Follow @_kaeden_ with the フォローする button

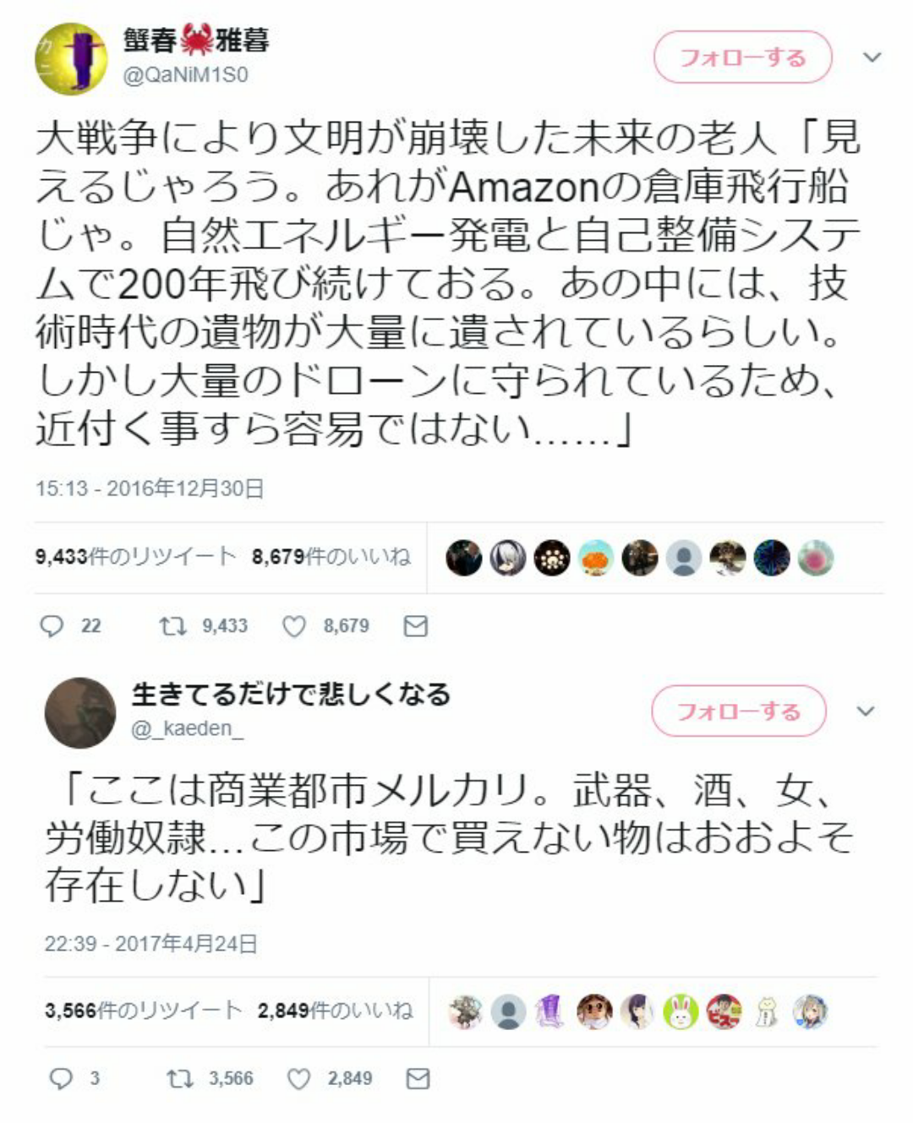tap(738, 711)
